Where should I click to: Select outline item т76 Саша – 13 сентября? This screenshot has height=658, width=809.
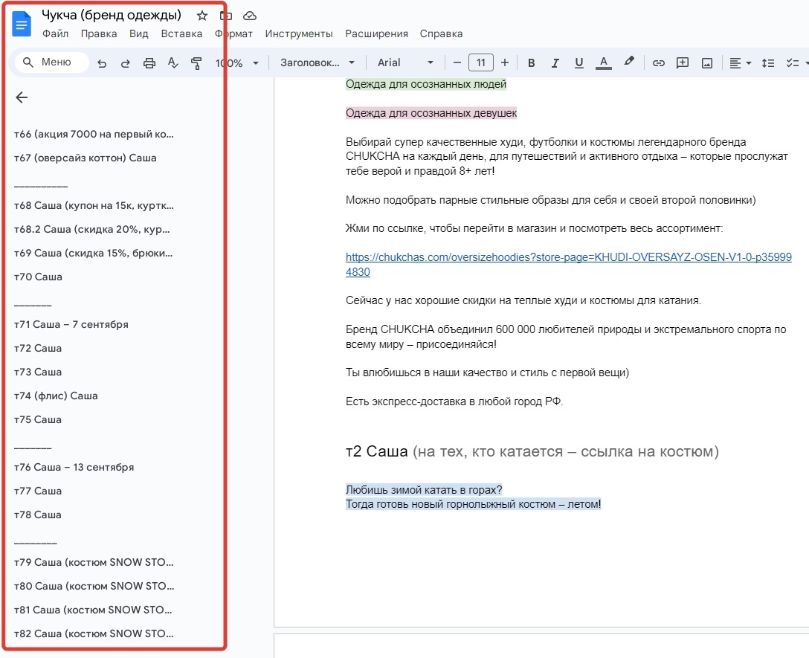[74, 467]
